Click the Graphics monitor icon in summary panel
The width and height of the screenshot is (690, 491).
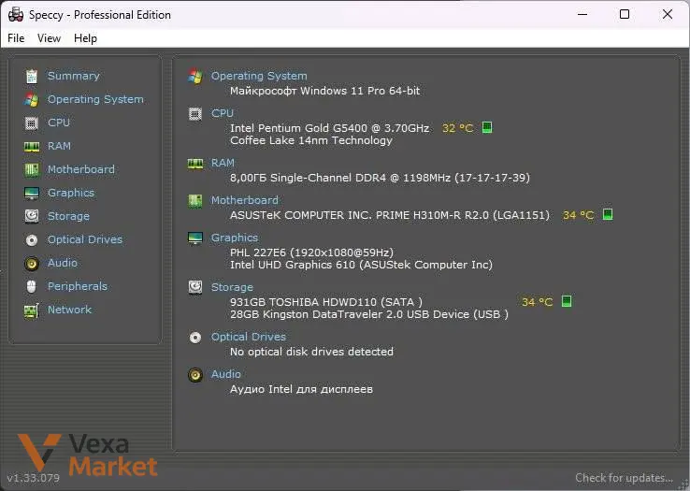click(195, 238)
